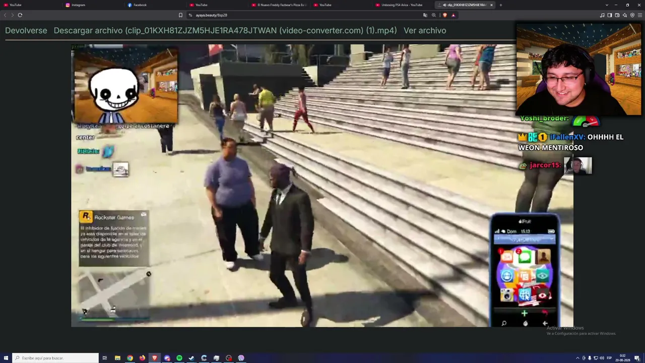Image resolution: width=645 pixels, height=363 pixels.
Task: Open the zoom magnifier icon in the address bar
Action: [434, 15]
